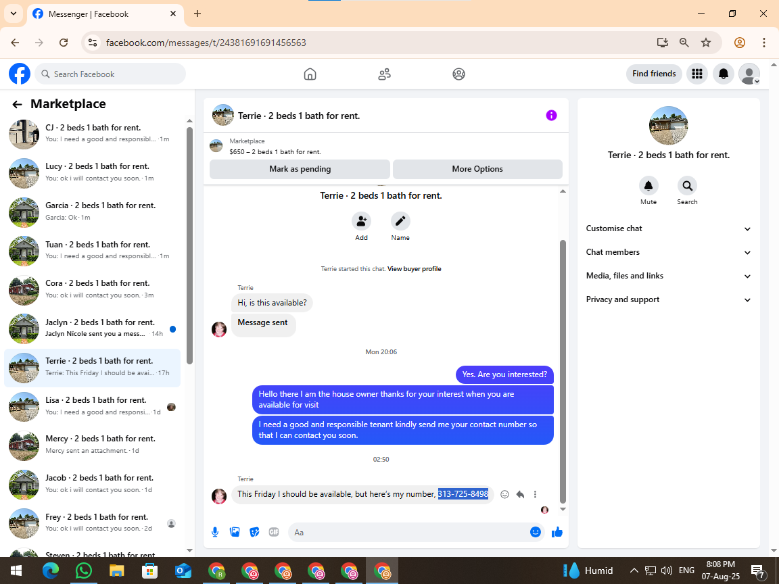Image resolution: width=779 pixels, height=584 pixels.
Task: Open the $650 – 2 beds listing link
Action: point(275,152)
